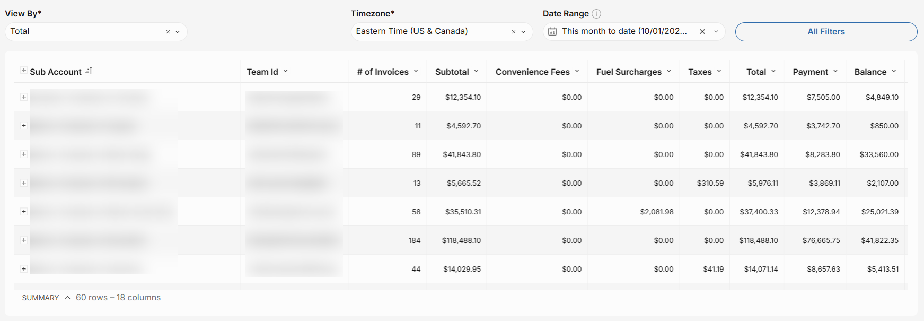This screenshot has width=924, height=321.
Task: Select the $310.59 taxes cell
Action: click(710, 184)
